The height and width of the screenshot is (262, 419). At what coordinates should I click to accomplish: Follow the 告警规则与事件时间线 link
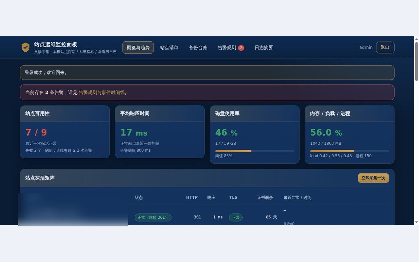tap(102, 93)
